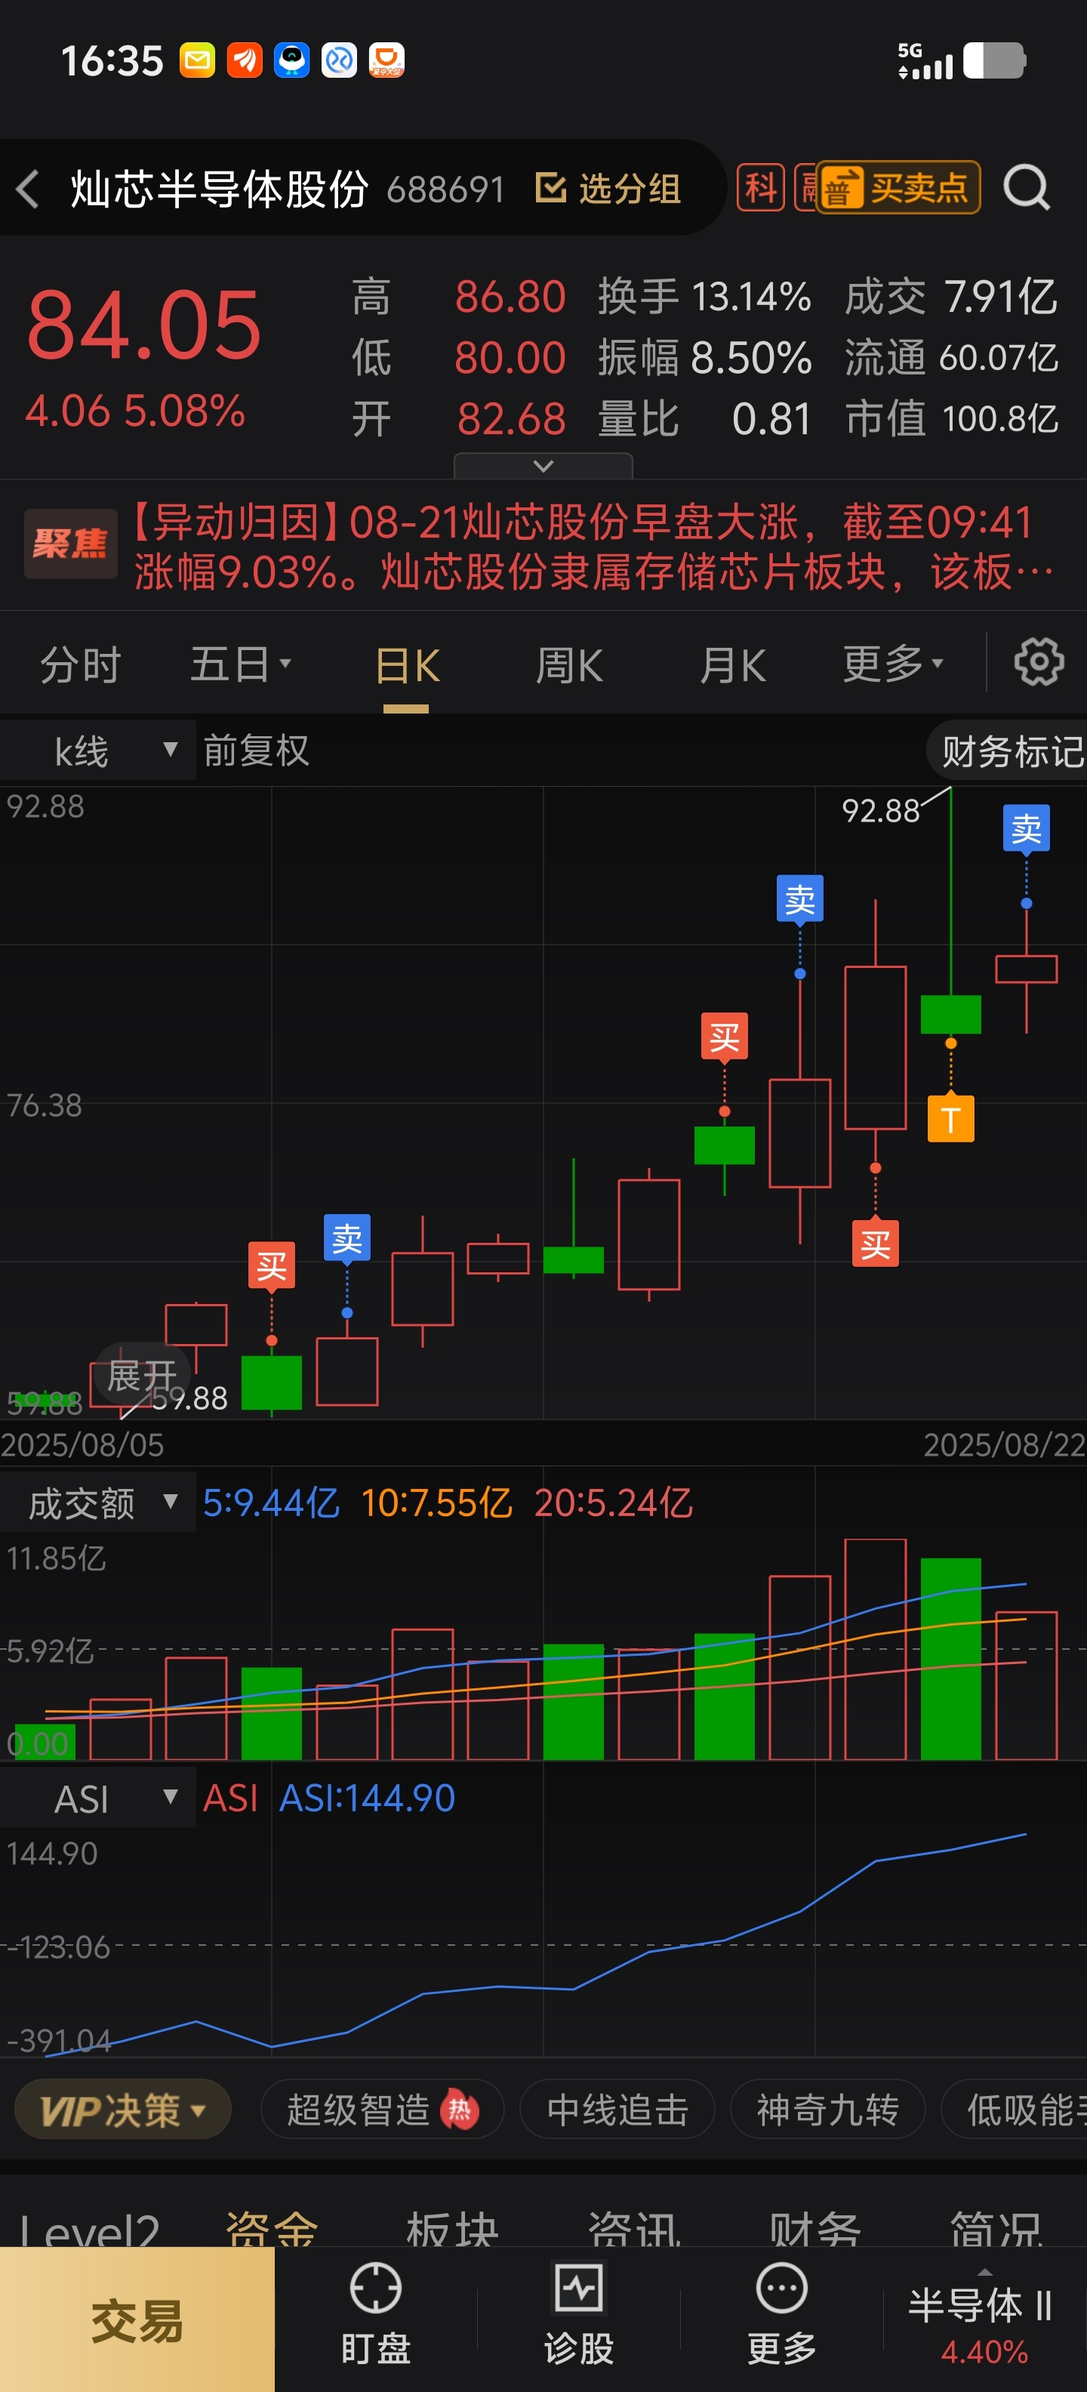
Task: Open the 简况 tab
Action: [996, 2229]
